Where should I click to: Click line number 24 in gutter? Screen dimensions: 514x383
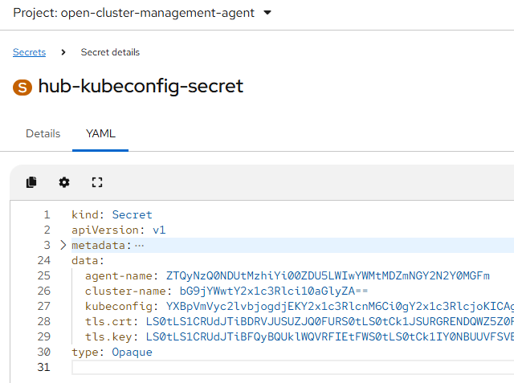[43, 260]
